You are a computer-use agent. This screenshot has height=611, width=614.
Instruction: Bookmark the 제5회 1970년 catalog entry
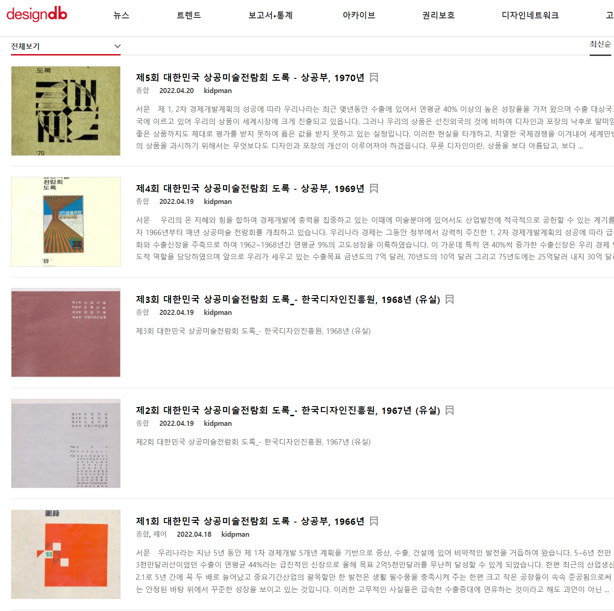[374, 77]
